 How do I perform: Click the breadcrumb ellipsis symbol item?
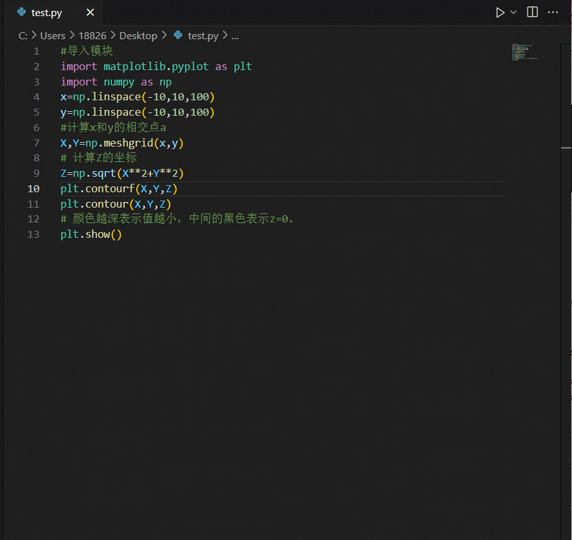(235, 36)
